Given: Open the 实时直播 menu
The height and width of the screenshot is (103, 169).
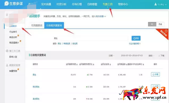Looking at the screenshot, I should tap(46, 4).
